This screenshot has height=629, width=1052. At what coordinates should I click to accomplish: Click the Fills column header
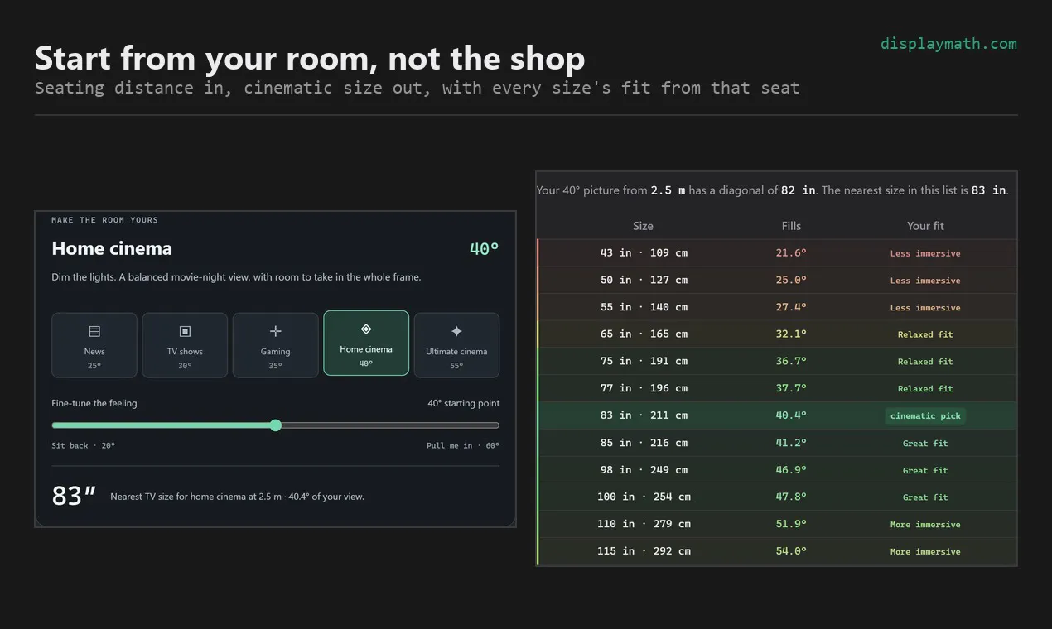click(791, 226)
